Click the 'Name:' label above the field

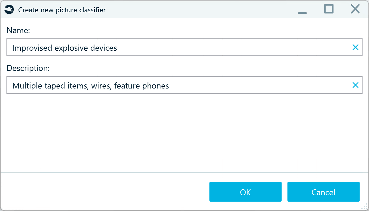(18, 30)
